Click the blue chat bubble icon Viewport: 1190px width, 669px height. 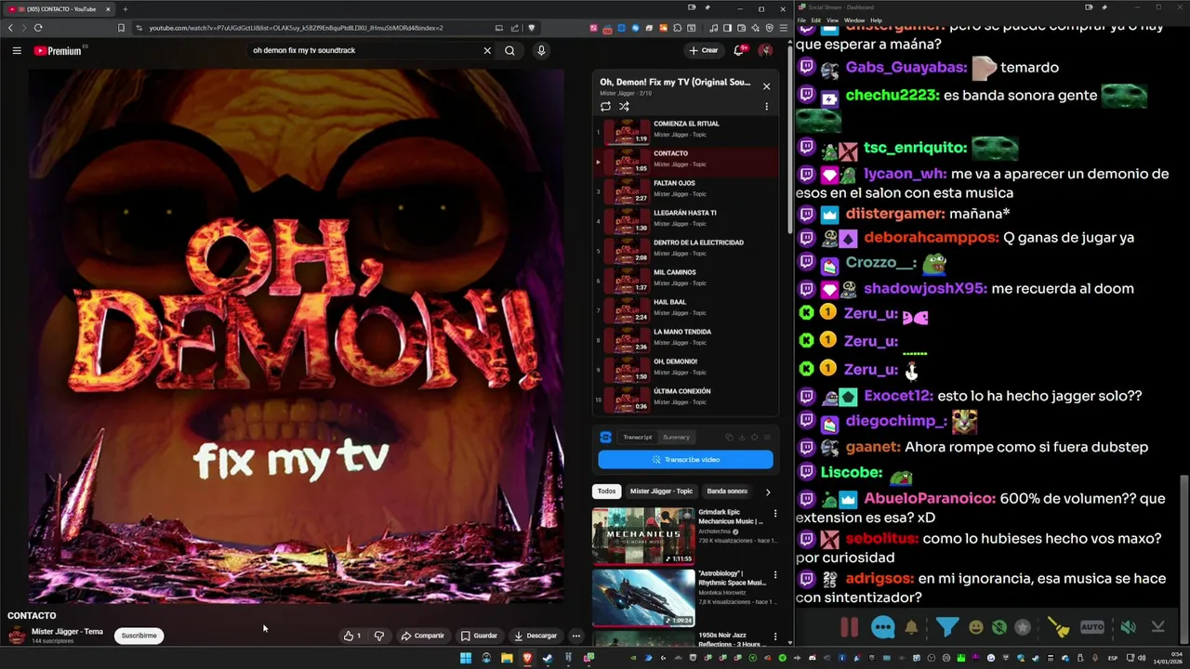[882, 627]
